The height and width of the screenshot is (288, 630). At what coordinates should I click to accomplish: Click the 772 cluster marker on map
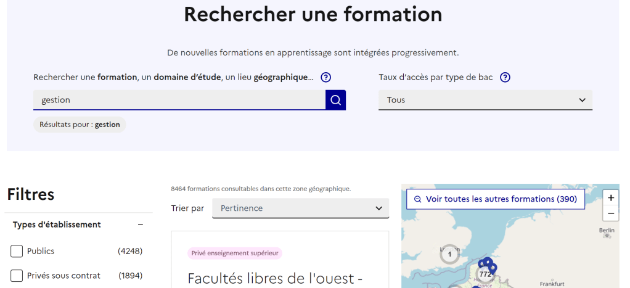(485, 273)
